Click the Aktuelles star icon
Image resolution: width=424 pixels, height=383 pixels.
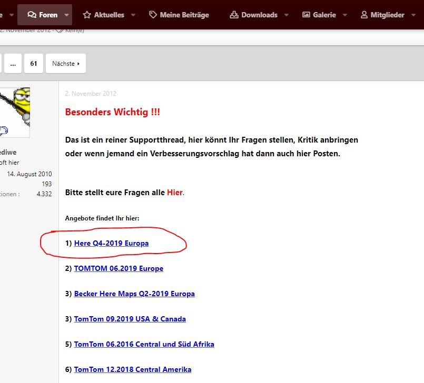[x=87, y=15]
